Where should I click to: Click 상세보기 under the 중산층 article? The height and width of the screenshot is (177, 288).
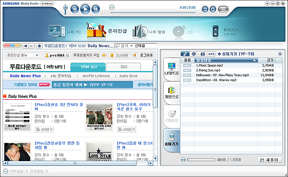[x=44, y=130]
